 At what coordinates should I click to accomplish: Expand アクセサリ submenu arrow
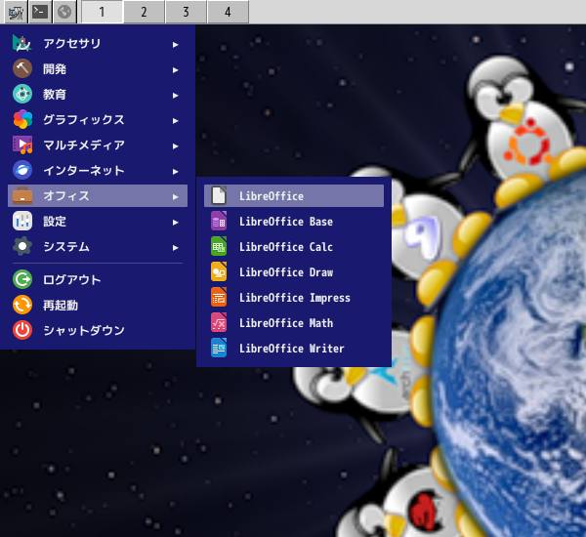click(x=175, y=45)
